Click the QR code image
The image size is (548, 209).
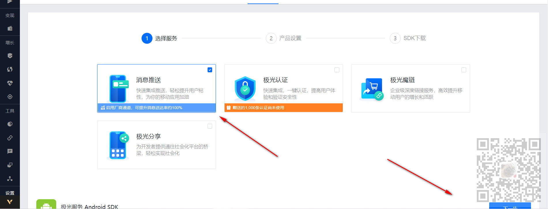[x=509, y=170]
